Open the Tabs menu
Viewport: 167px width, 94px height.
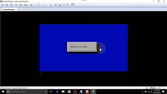[21, 5]
